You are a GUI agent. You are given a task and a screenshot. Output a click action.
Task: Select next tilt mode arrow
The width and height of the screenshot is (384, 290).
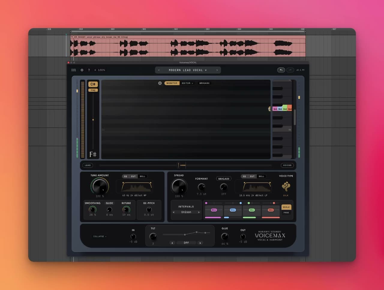click(x=200, y=243)
